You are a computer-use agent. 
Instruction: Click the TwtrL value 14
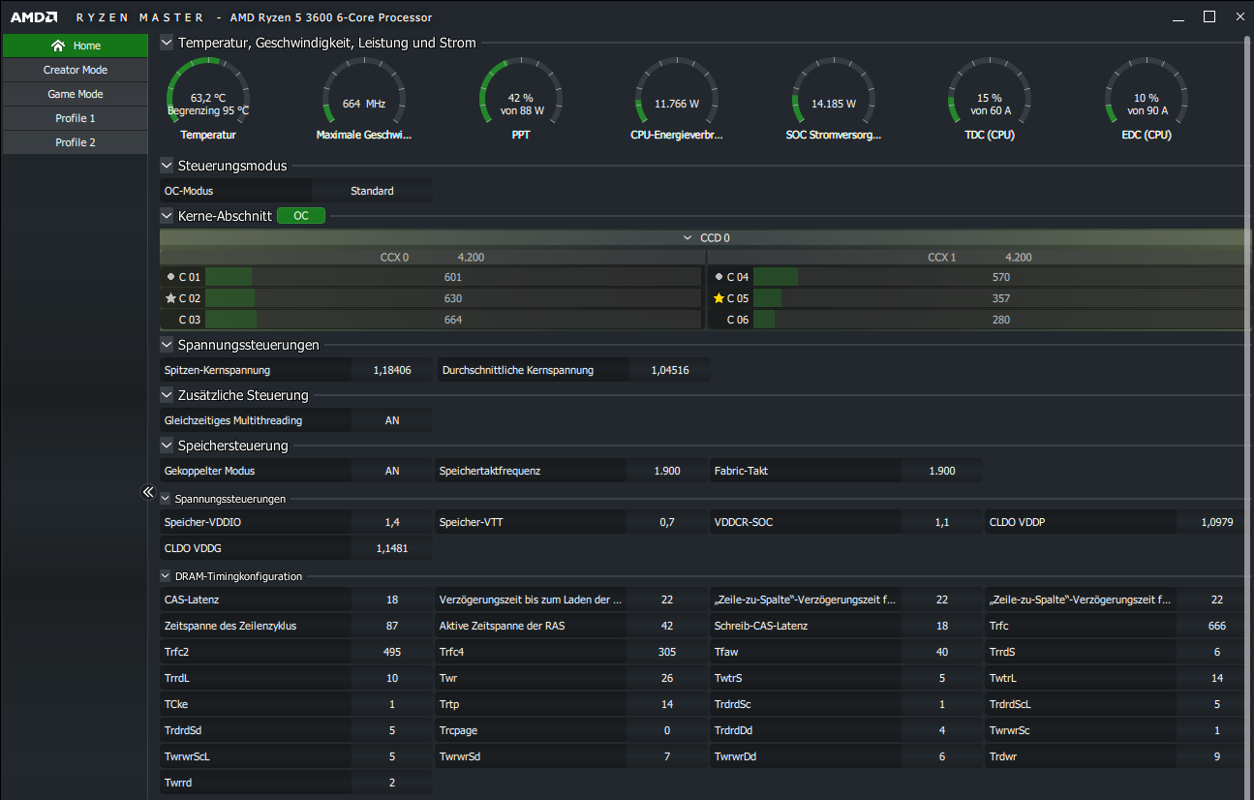(1217, 678)
